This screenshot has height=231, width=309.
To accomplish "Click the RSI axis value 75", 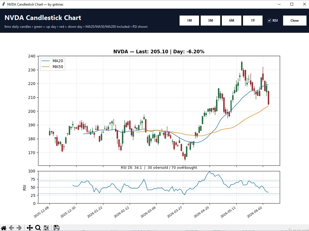I will [x=33, y=179].
